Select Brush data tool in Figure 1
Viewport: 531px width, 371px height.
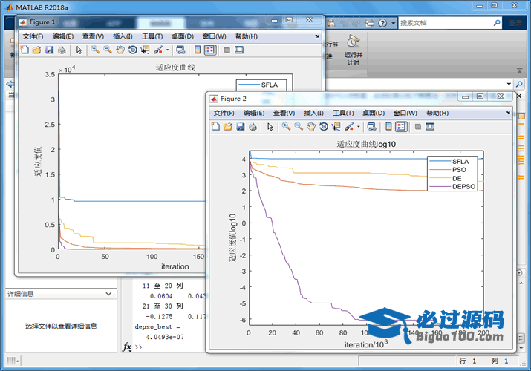pyautogui.click(x=157, y=50)
